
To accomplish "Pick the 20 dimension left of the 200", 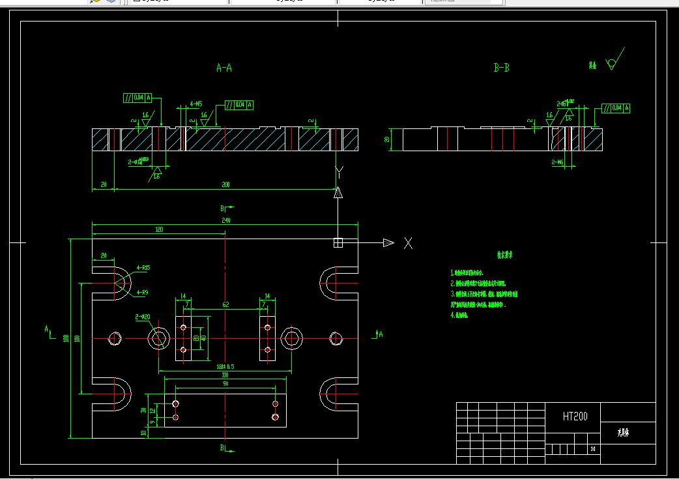I will coord(104,184).
